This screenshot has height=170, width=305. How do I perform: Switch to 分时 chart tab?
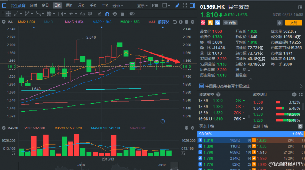33,5
